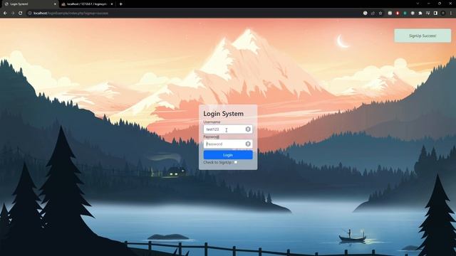Open the media control icon
Screen dimensions: 456x256
tap(427, 13)
